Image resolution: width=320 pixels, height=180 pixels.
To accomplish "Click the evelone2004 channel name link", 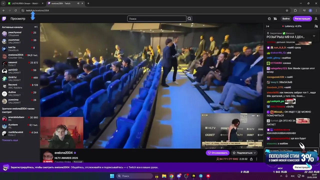I will pos(63,153).
